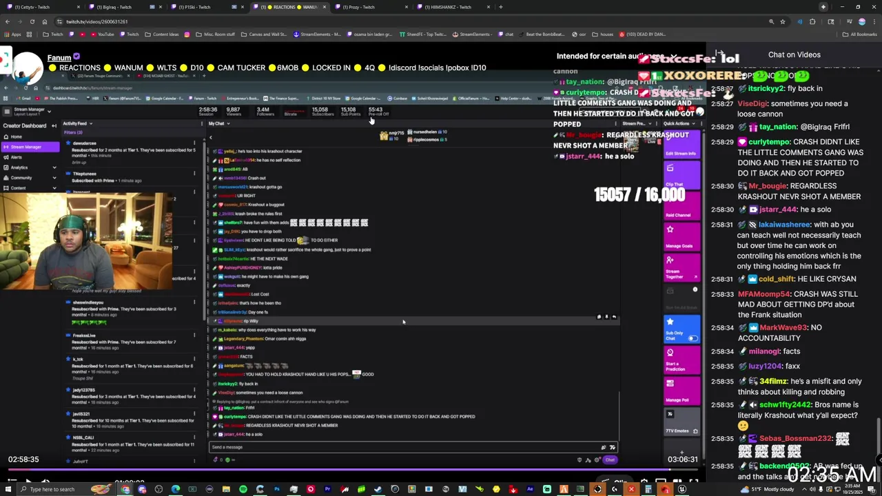Expand Analytics in the Creator Dashboard sidebar
This screenshot has height=496, width=882.
click(x=30, y=167)
